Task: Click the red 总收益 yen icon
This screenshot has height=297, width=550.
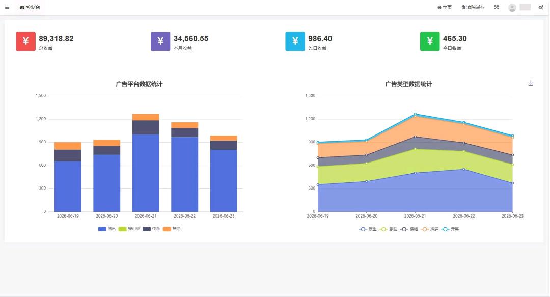Action: [25, 41]
